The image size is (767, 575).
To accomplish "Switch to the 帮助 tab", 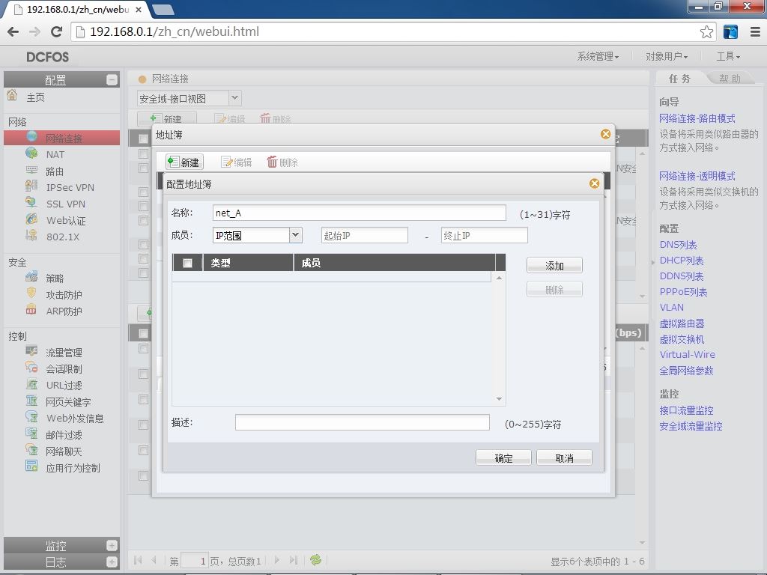I will [730, 79].
